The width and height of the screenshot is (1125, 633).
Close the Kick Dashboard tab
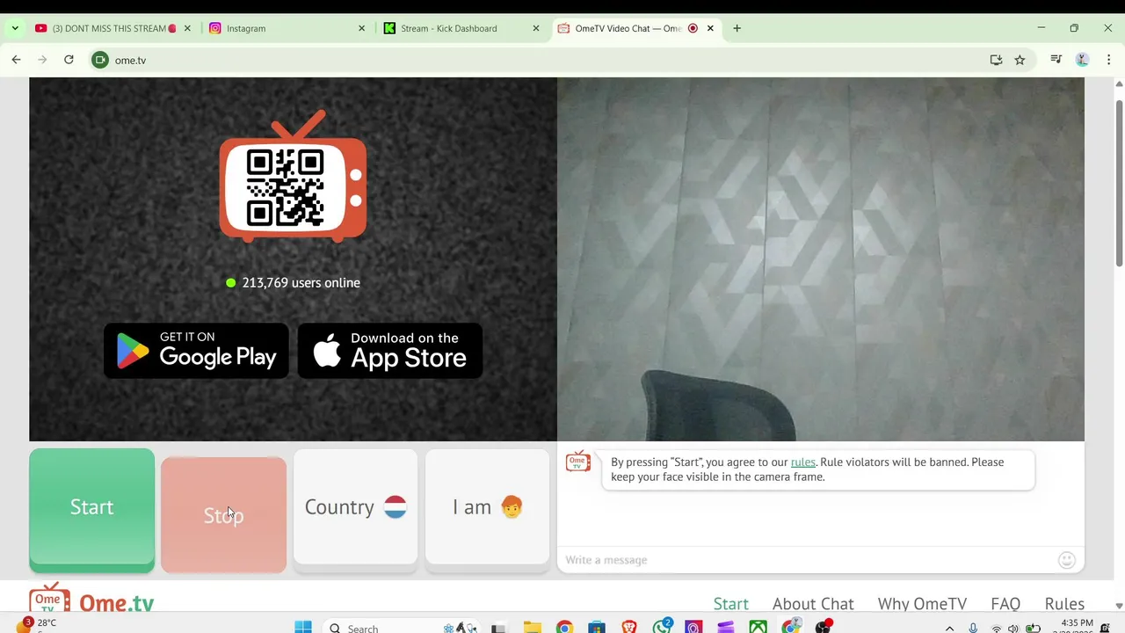point(536,28)
